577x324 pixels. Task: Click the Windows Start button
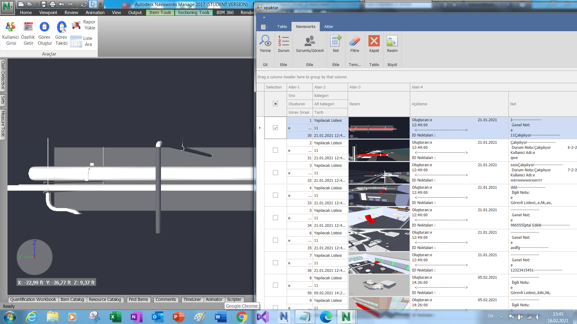point(10,317)
